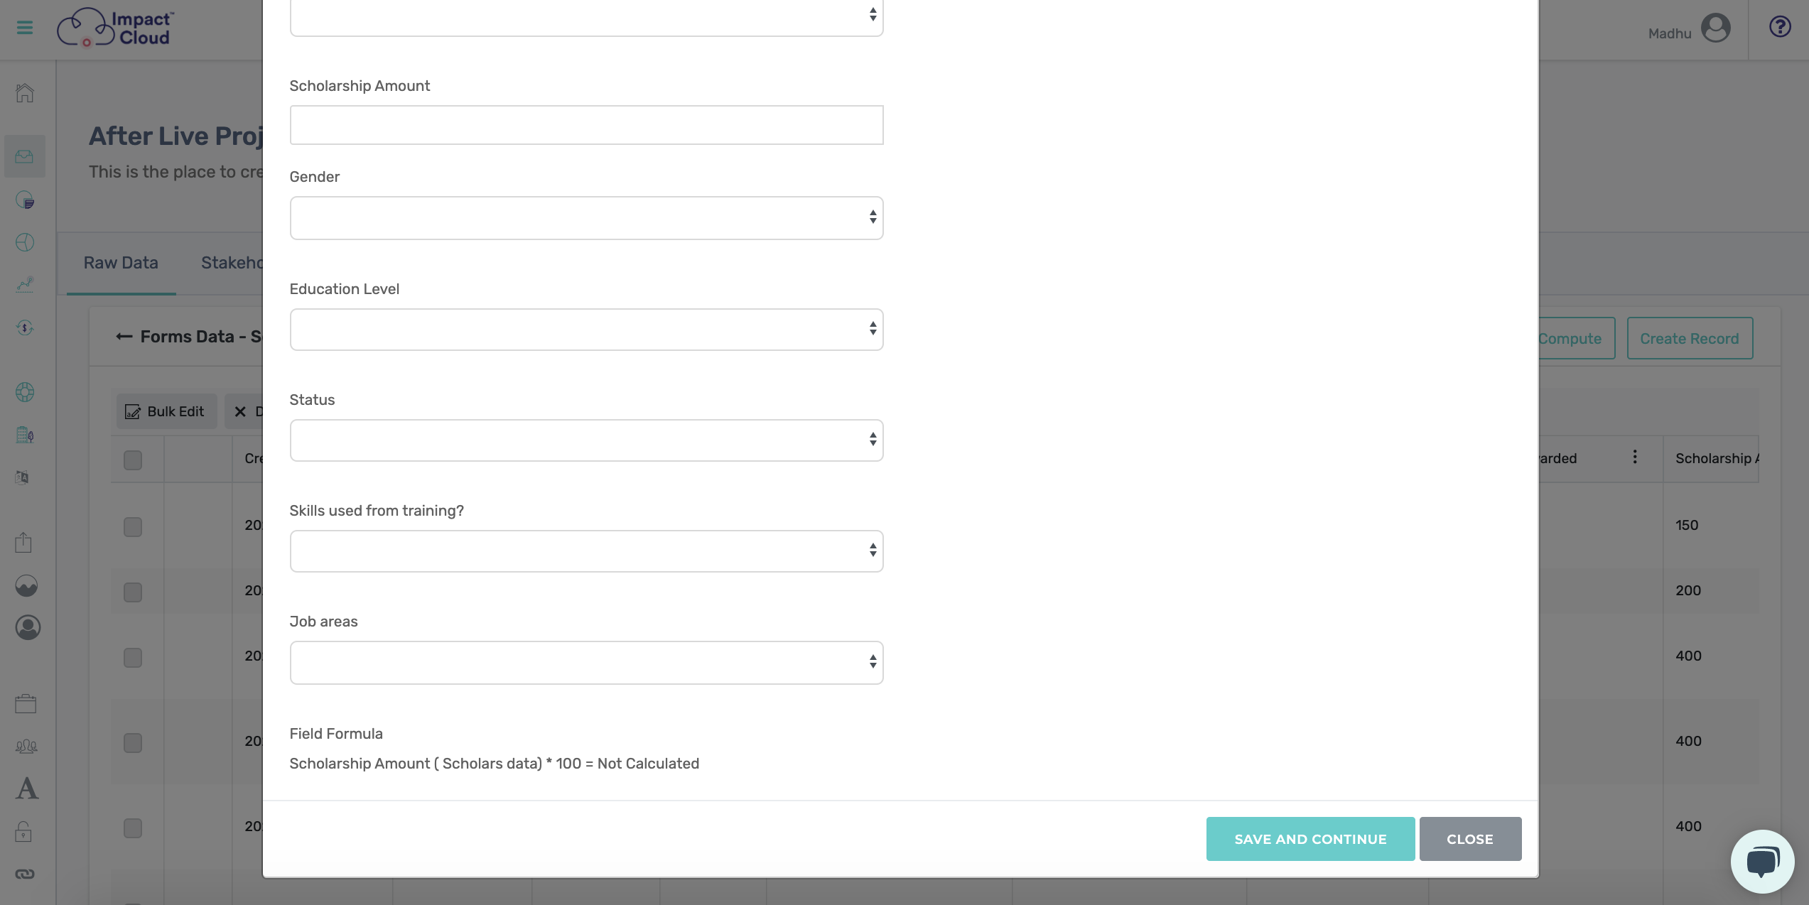Open the three-dot column options menu
Image resolution: width=1809 pixels, height=905 pixels.
[1635, 457]
